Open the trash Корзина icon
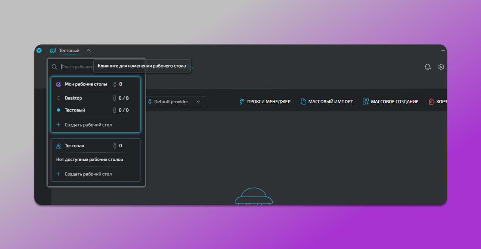Image resolution: width=481 pixels, height=249 pixels. 431,102
